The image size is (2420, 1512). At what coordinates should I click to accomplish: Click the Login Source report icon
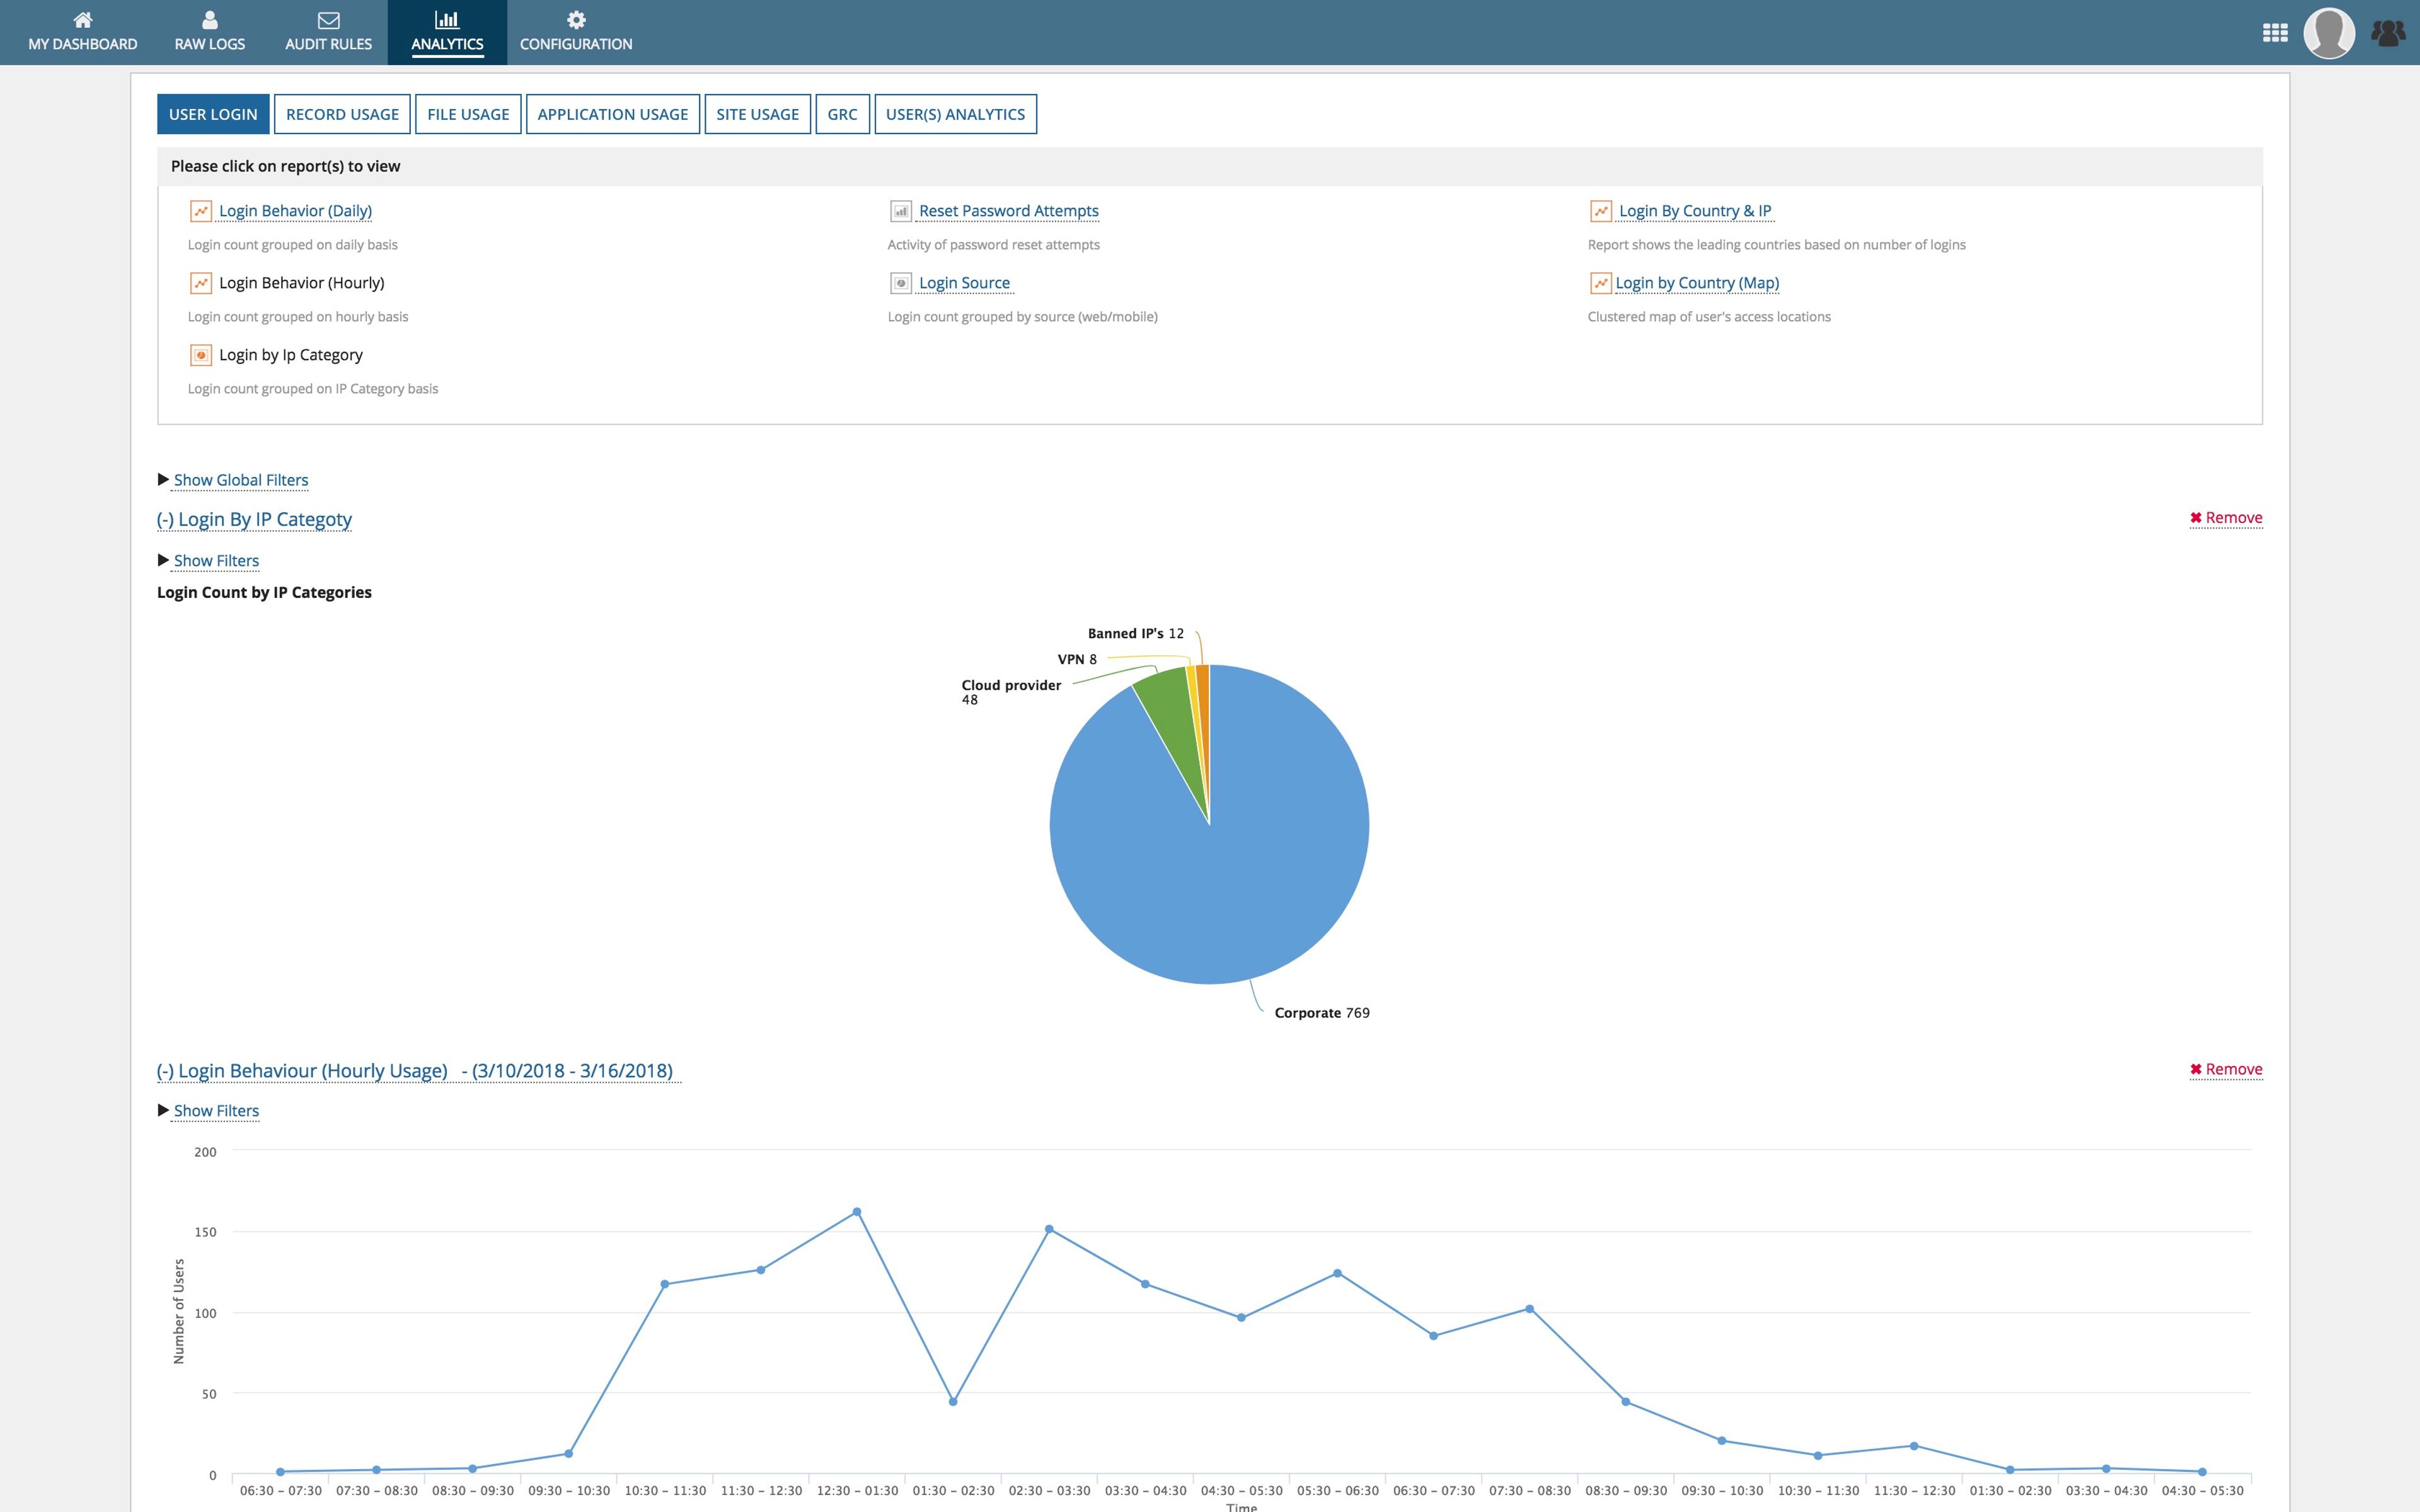pos(901,283)
